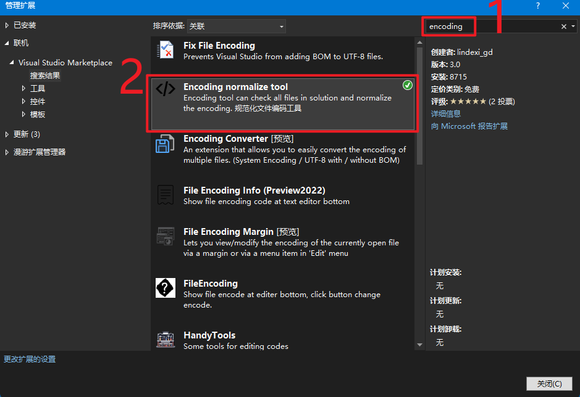Expand the 更新 (3) category
Viewport: 580px width, 397px height.
[7, 134]
